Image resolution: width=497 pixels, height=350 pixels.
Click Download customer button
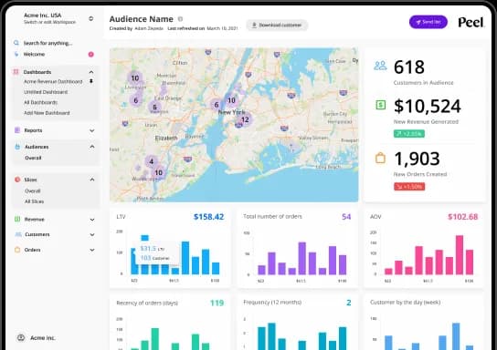tap(277, 25)
